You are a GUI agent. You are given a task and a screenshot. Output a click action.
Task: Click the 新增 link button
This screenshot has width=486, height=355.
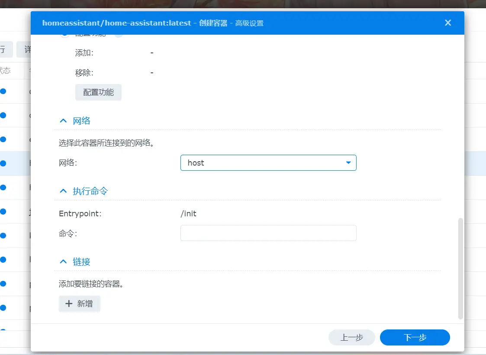79,303
